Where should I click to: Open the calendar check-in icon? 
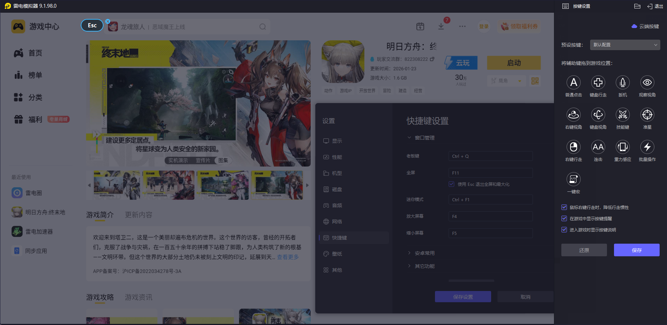420,26
